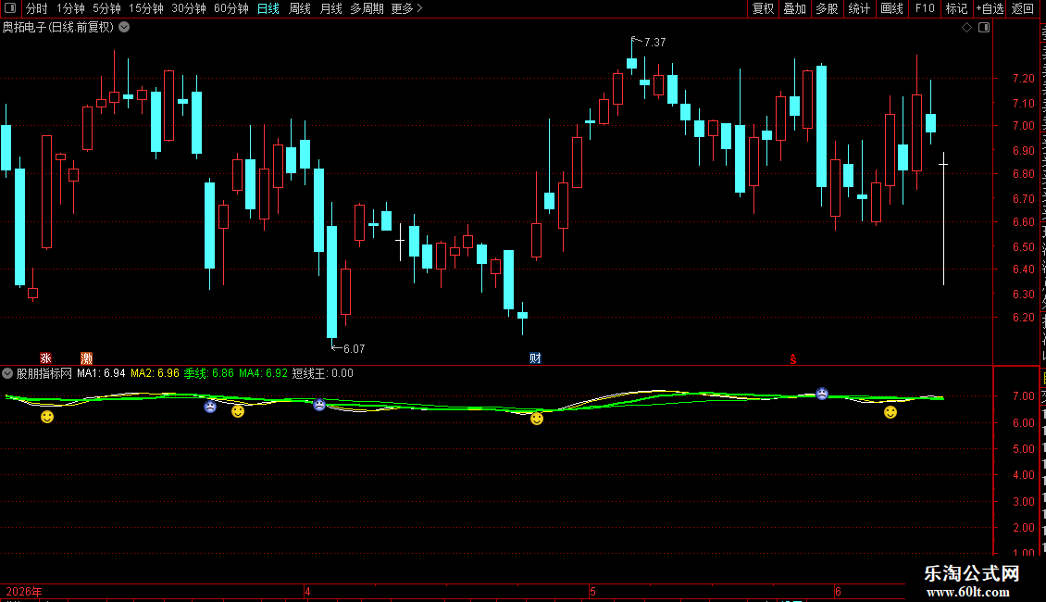1046x602 pixels.
Task: Click the month 5 timeline marker
Action: [592, 592]
